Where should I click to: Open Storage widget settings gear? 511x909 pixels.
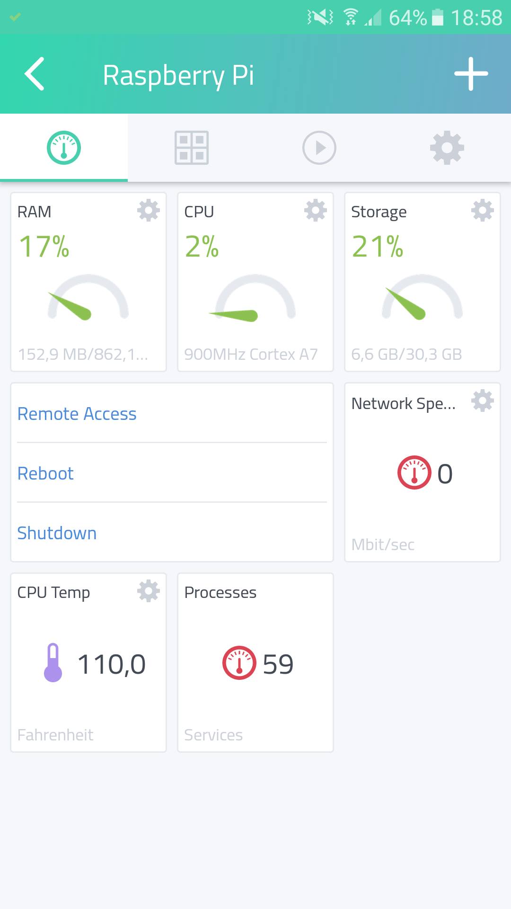pyautogui.click(x=483, y=211)
